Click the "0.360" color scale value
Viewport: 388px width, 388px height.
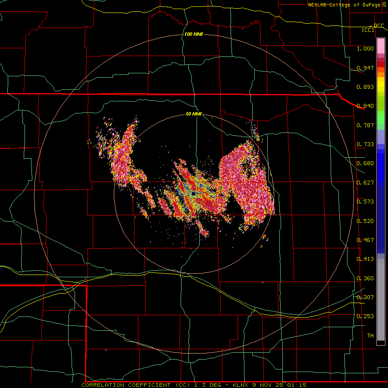tap(365, 278)
